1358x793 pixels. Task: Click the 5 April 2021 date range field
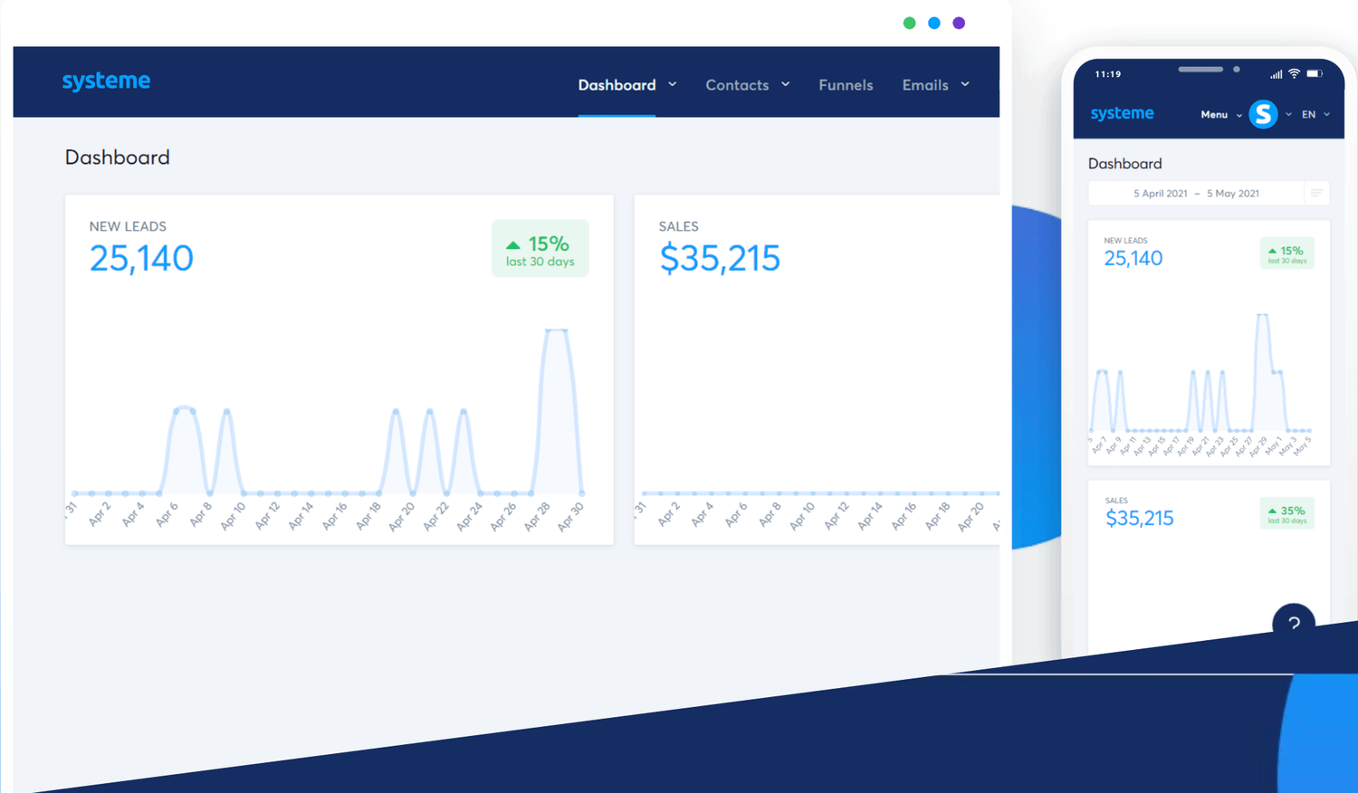click(1196, 193)
